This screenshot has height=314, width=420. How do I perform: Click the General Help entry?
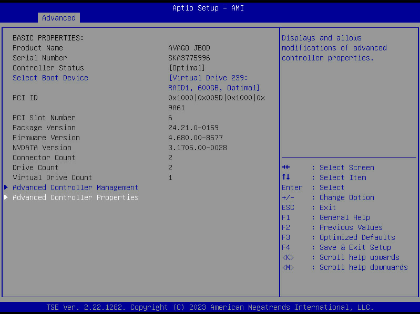[345, 217]
